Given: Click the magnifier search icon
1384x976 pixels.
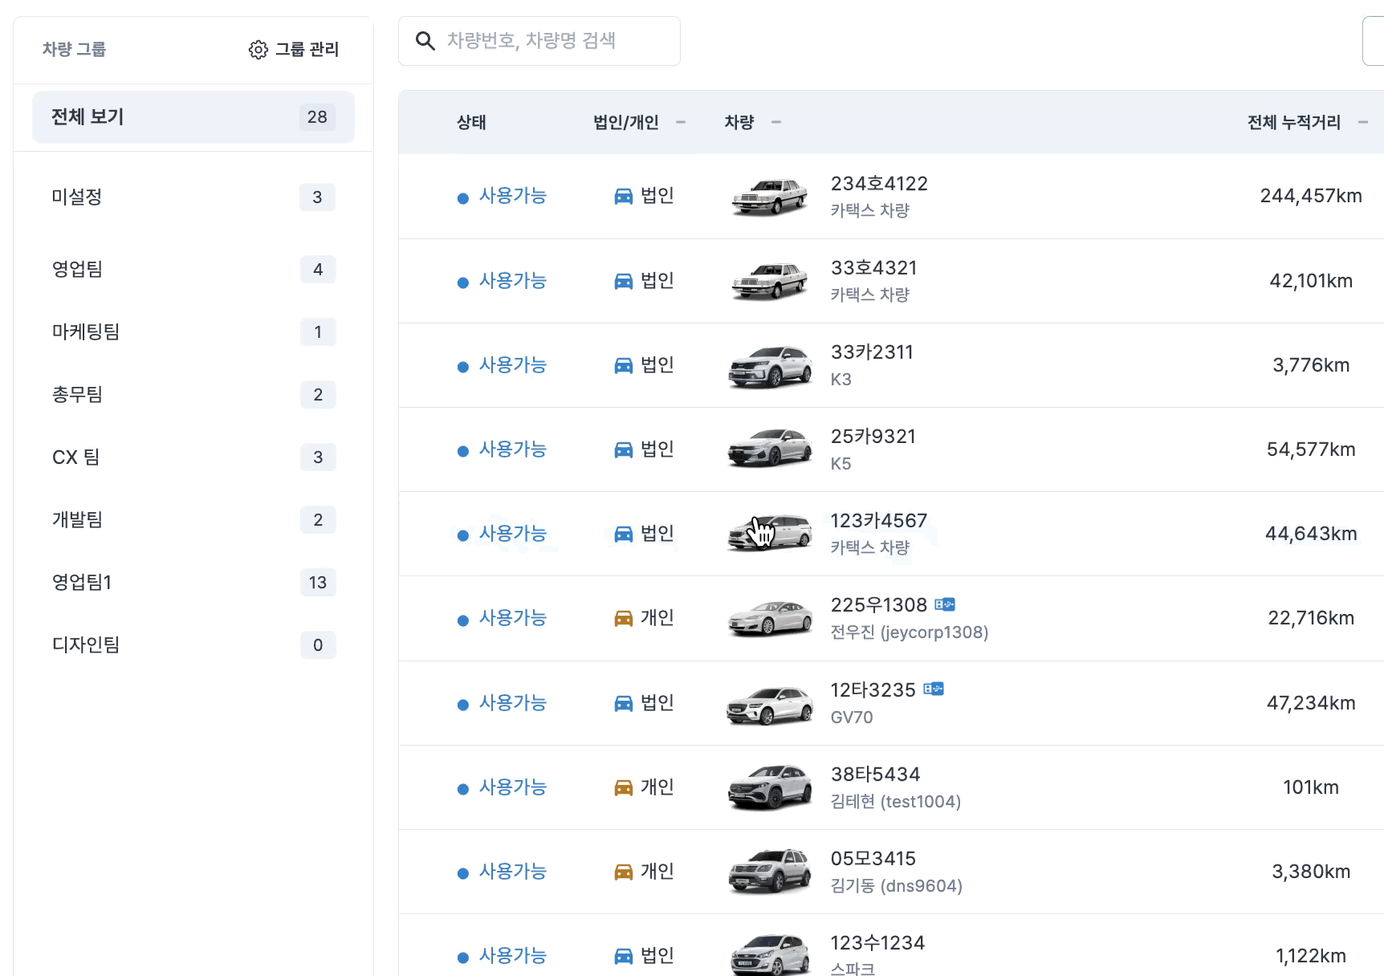Looking at the screenshot, I should coord(425,40).
